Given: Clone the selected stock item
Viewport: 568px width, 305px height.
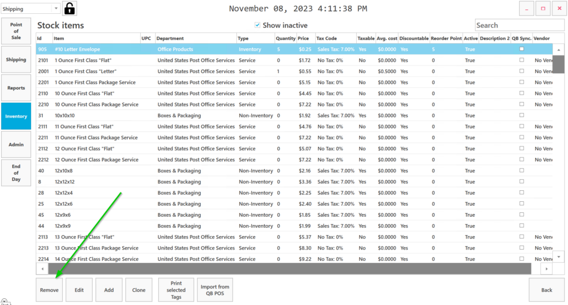Looking at the screenshot, I should click(x=139, y=290).
